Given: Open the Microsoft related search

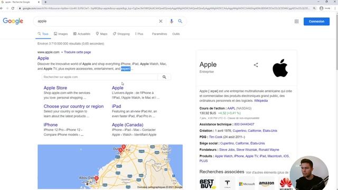Looking at the screenshot, I should [x=247, y=184].
